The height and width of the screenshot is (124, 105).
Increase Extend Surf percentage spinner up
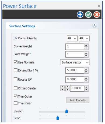click(x=86, y=69)
